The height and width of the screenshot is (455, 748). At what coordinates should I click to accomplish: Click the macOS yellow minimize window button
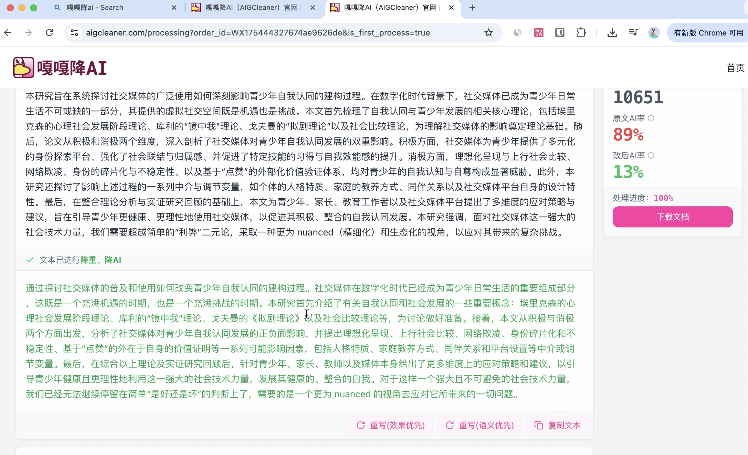tap(22, 7)
